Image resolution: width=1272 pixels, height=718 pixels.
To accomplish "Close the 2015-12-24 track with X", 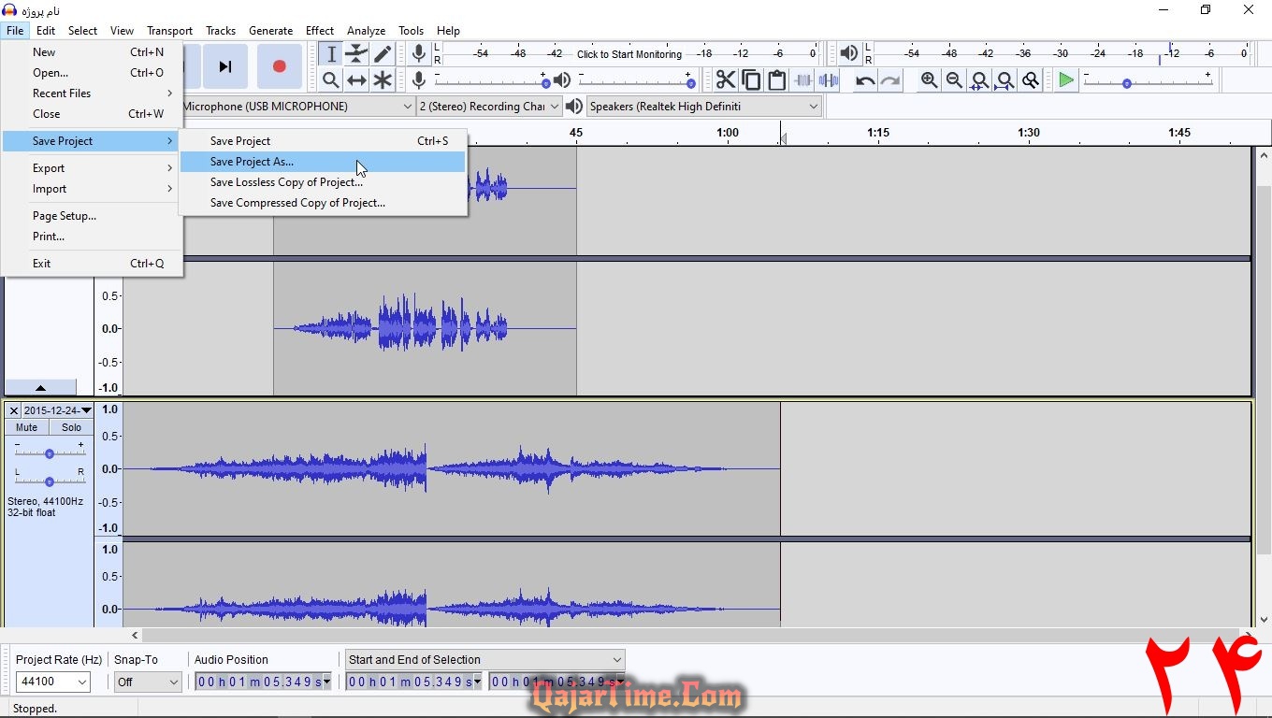I will 13,410.
